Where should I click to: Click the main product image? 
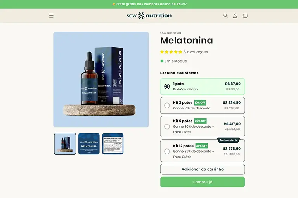[101, 80]
